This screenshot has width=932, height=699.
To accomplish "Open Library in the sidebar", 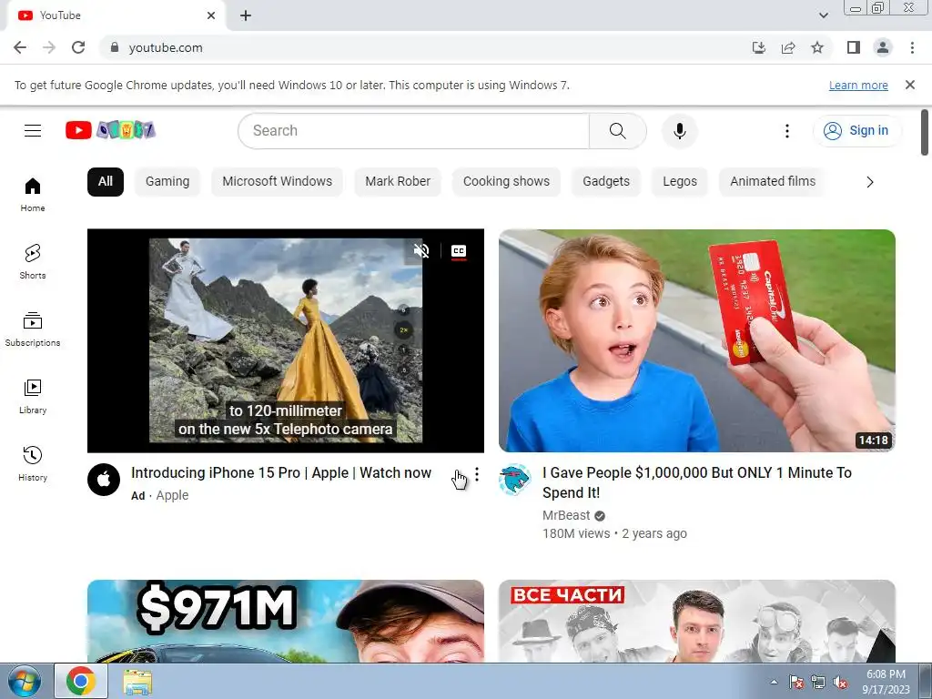I will pos(33,397).
